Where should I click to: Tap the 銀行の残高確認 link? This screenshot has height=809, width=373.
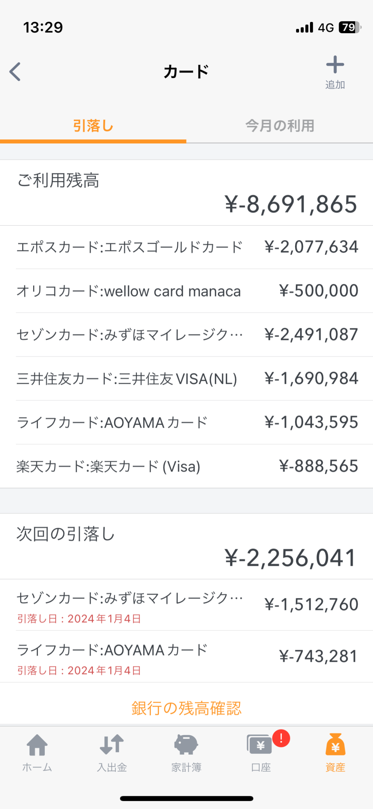tap(186, 708)
